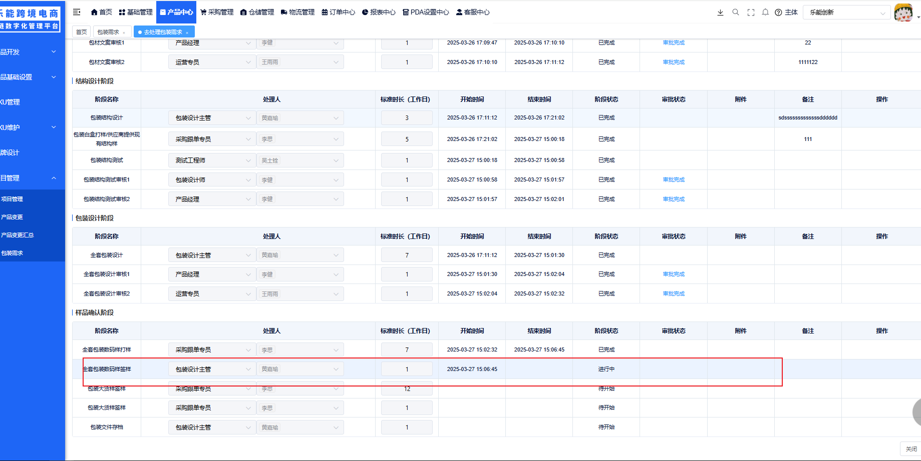The height and width of the screenshot is (461, 921).
Task: Click the help question mark icon
Action: pyautogui.click(x=778, y=12)
